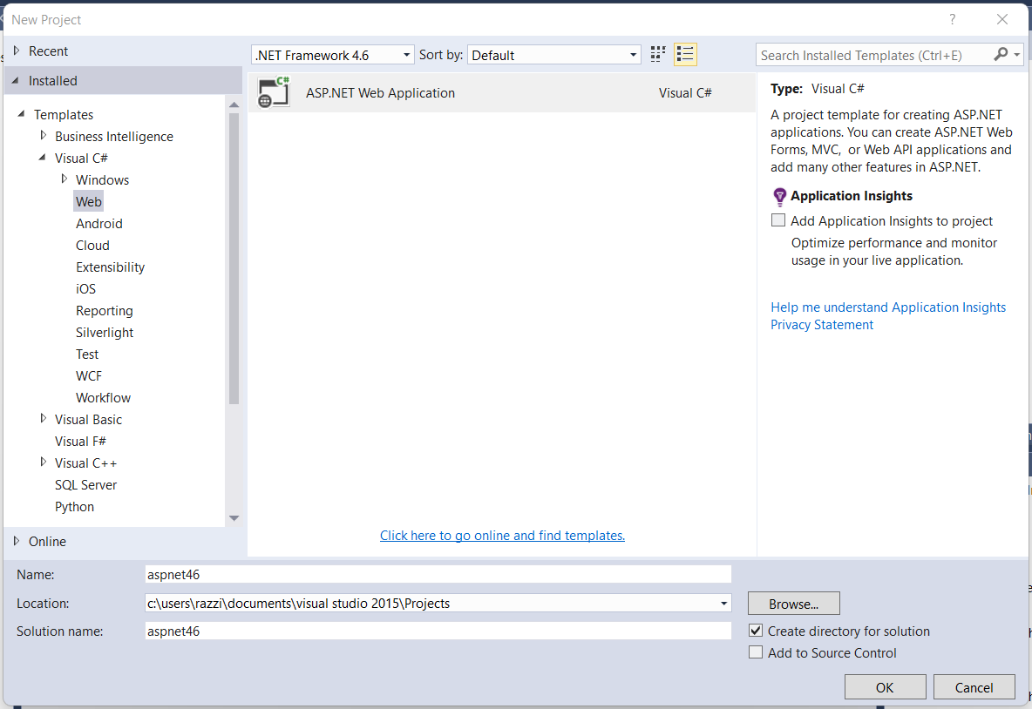Select the SQL Server node
Image resolution: width=1032 pixels, height=709 pixels.
85,485
